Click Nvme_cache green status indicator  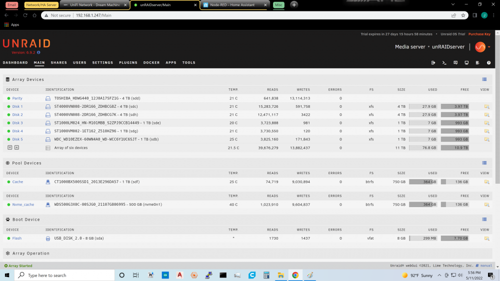[x=8, y=205]
